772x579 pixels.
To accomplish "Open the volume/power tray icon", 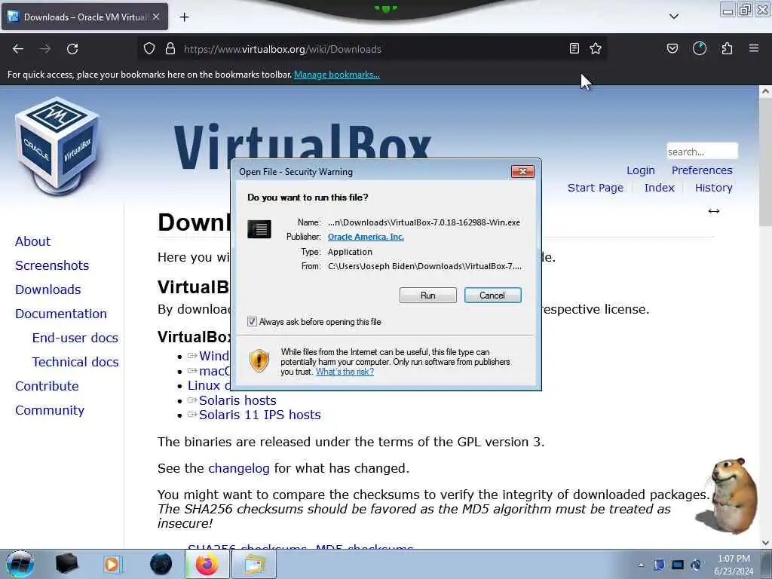I will (x=696, y=565).
